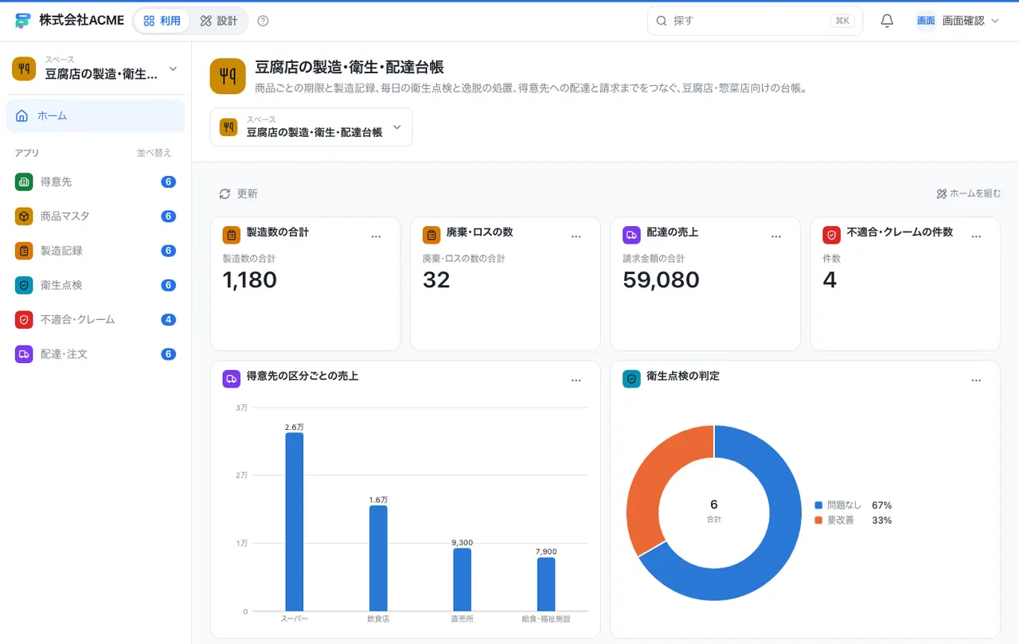Click the 得意先 app icon in sidebar
Viewport: 1019px width, 644px height.
click(24, 181)
